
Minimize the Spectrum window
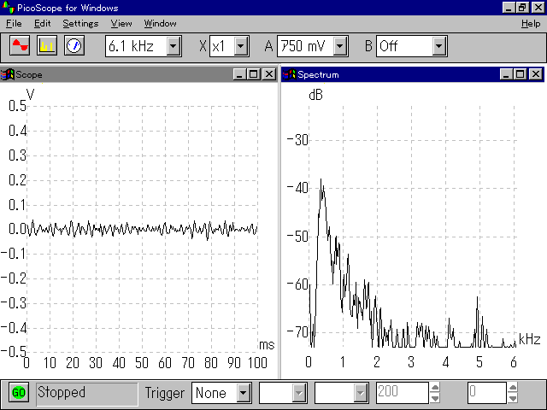point(506,74)
